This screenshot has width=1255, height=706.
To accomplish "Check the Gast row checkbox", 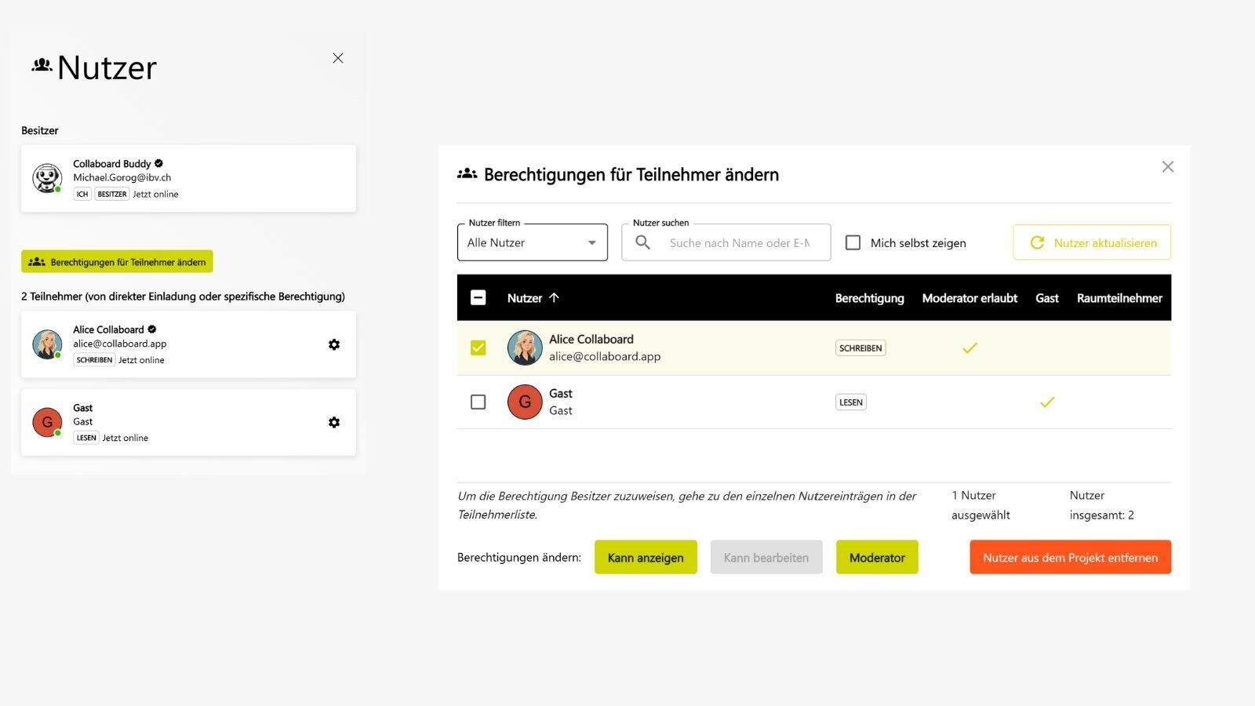I will (478, 402).
